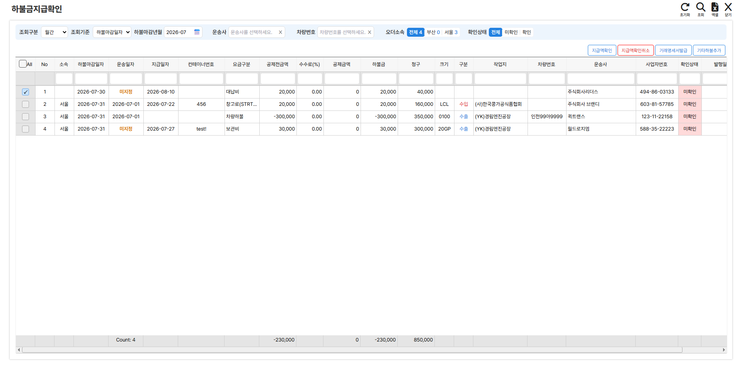Click the filter box under 작업지 column

tap(500, 79)
